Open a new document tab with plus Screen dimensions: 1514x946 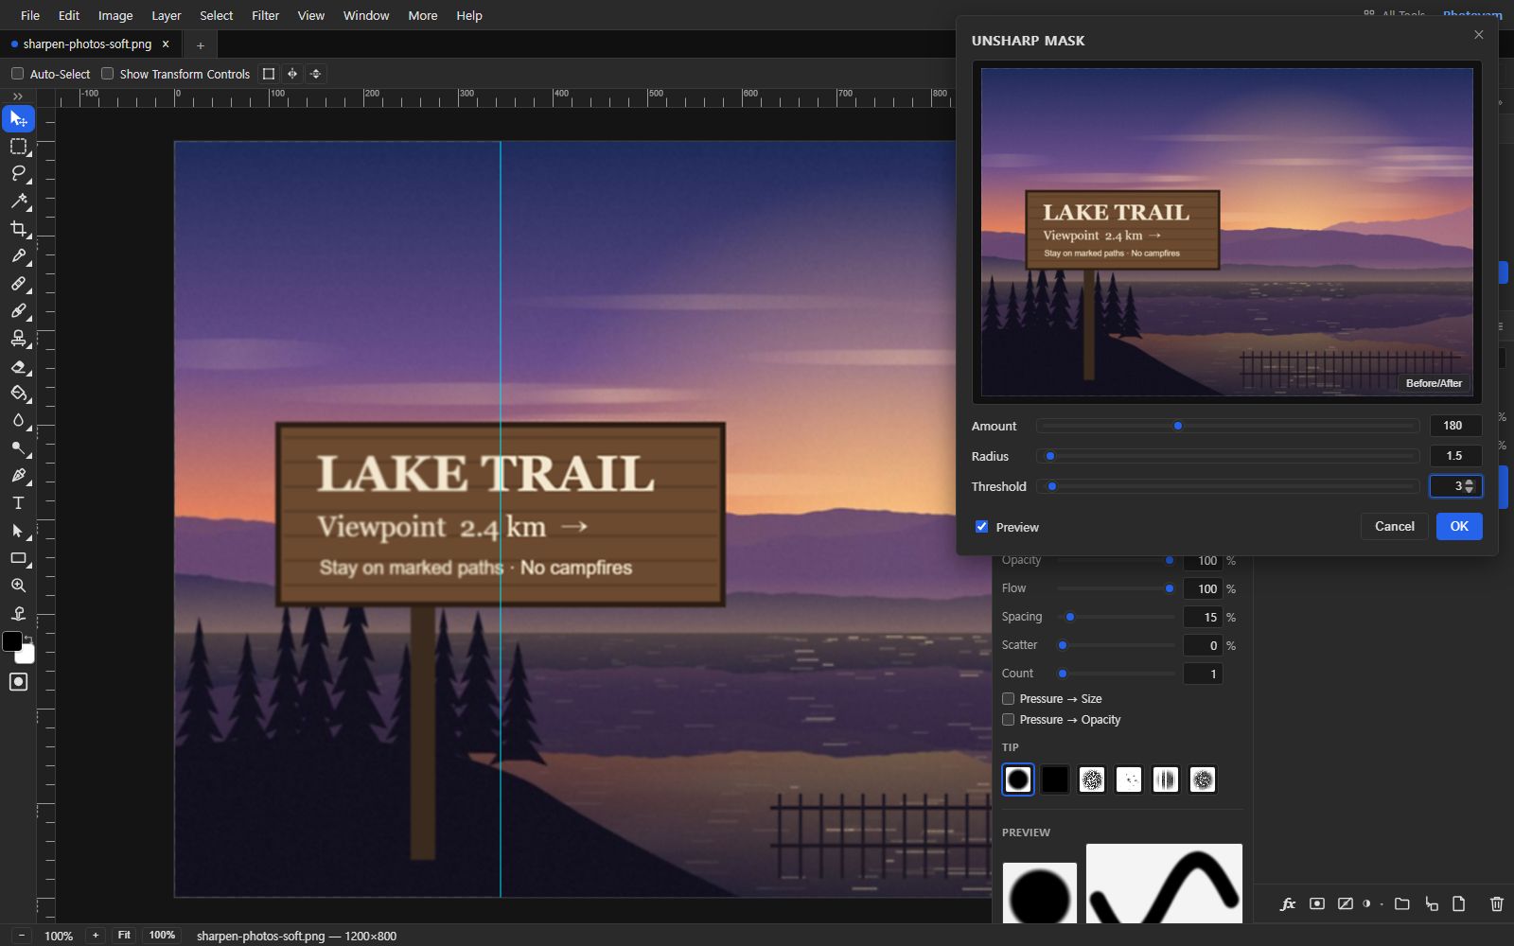click(200, 45)
